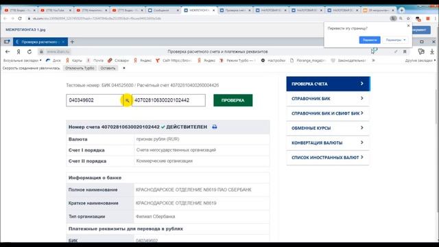Dismiss the Turbo speed notification bar
The image size is (439, 247).
click(x=124, y=68)
